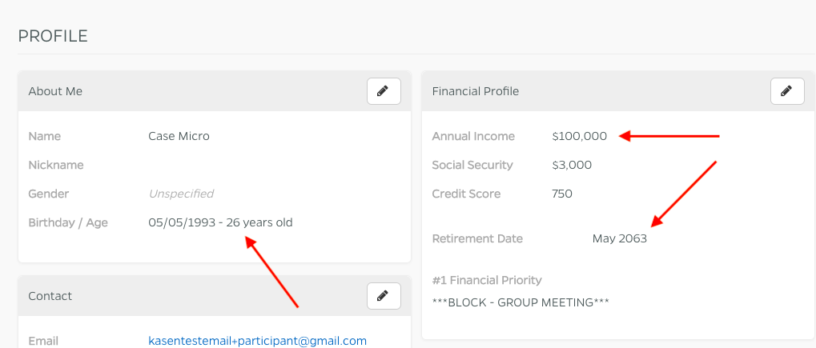Edit the Contact section
Image resolution: width=816 pixels, height=348 pixels.
[384, 296]
